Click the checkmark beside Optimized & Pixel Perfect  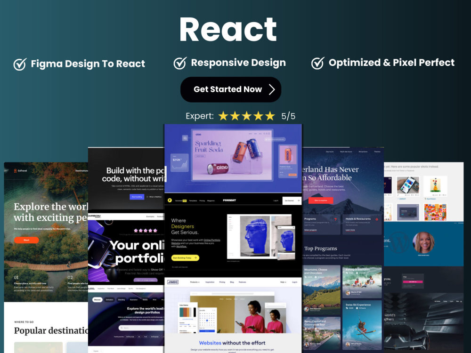point(318,63)
